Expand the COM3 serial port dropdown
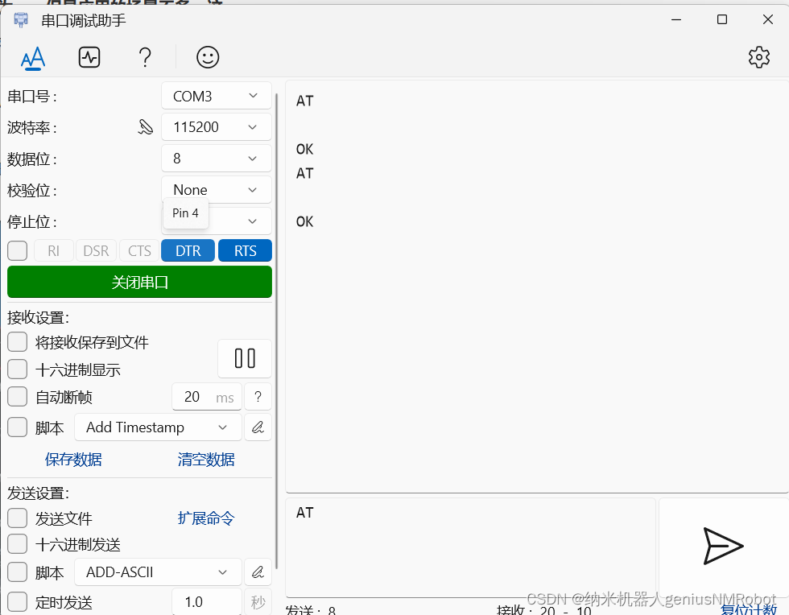 217,96
